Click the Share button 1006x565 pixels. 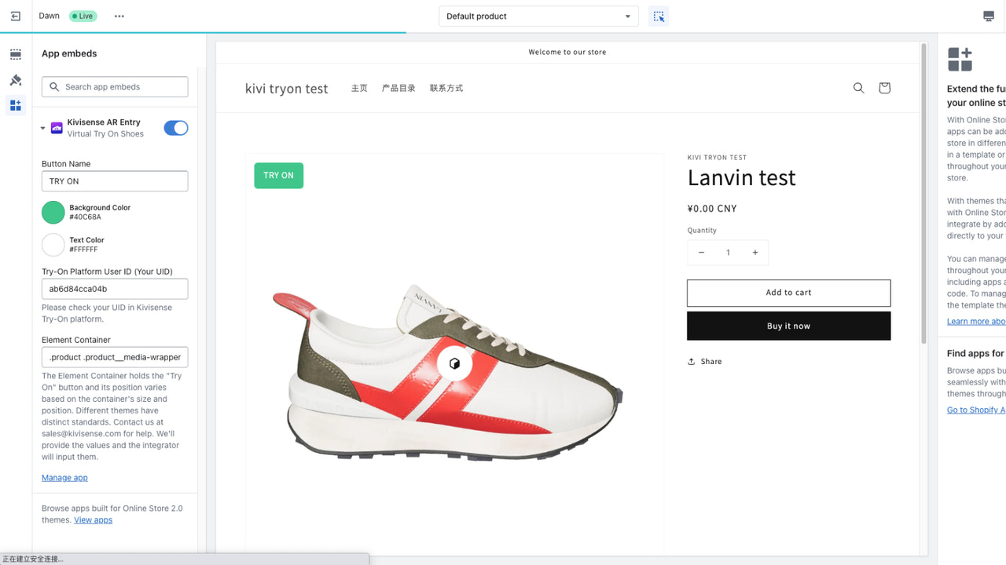pos(704,362)
